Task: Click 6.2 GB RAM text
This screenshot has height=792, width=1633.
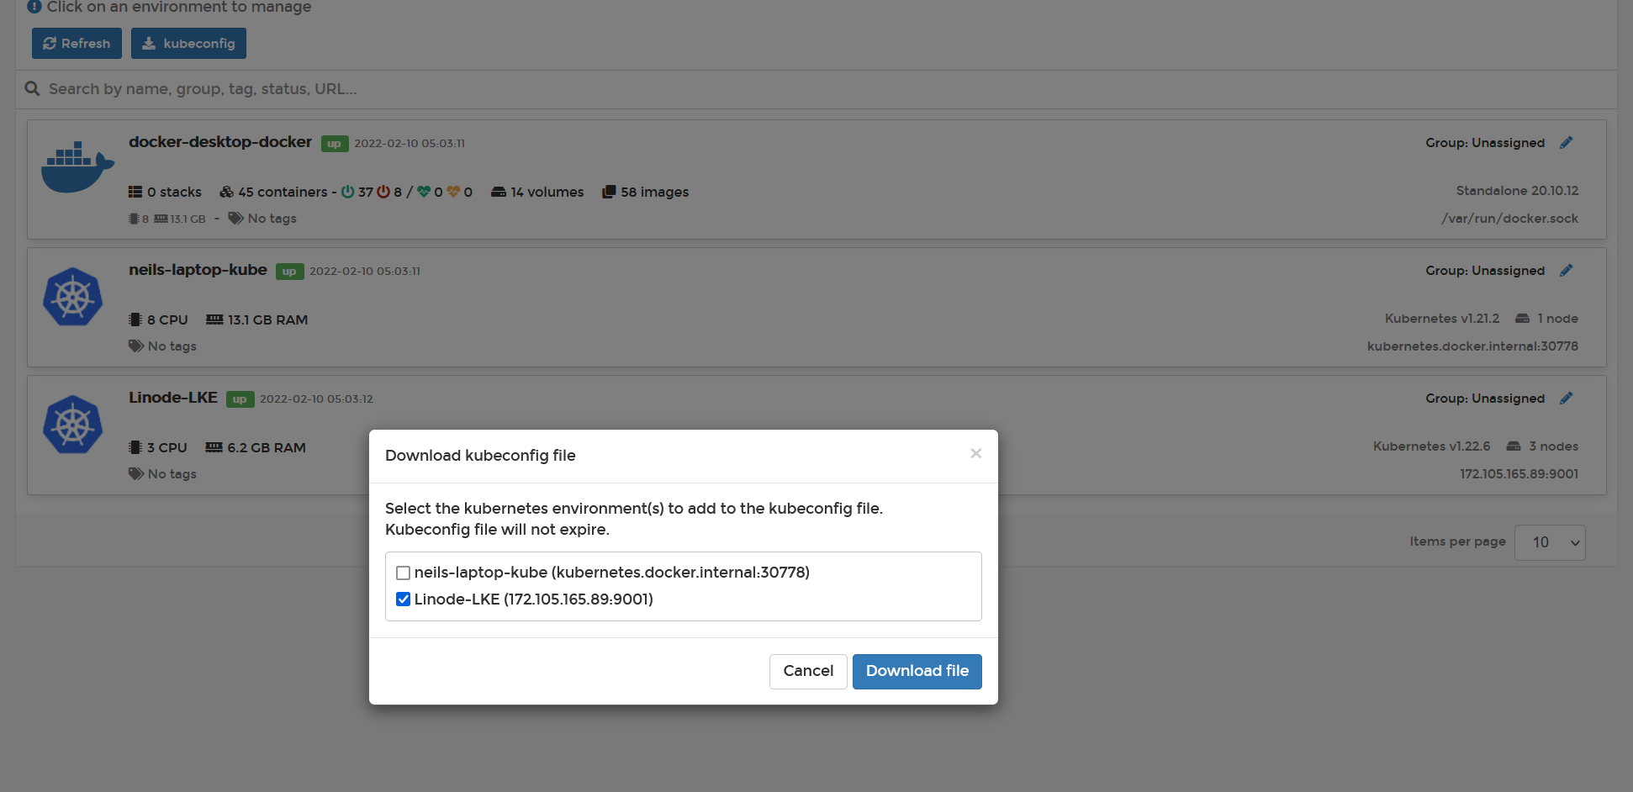Action: point(267,447)
